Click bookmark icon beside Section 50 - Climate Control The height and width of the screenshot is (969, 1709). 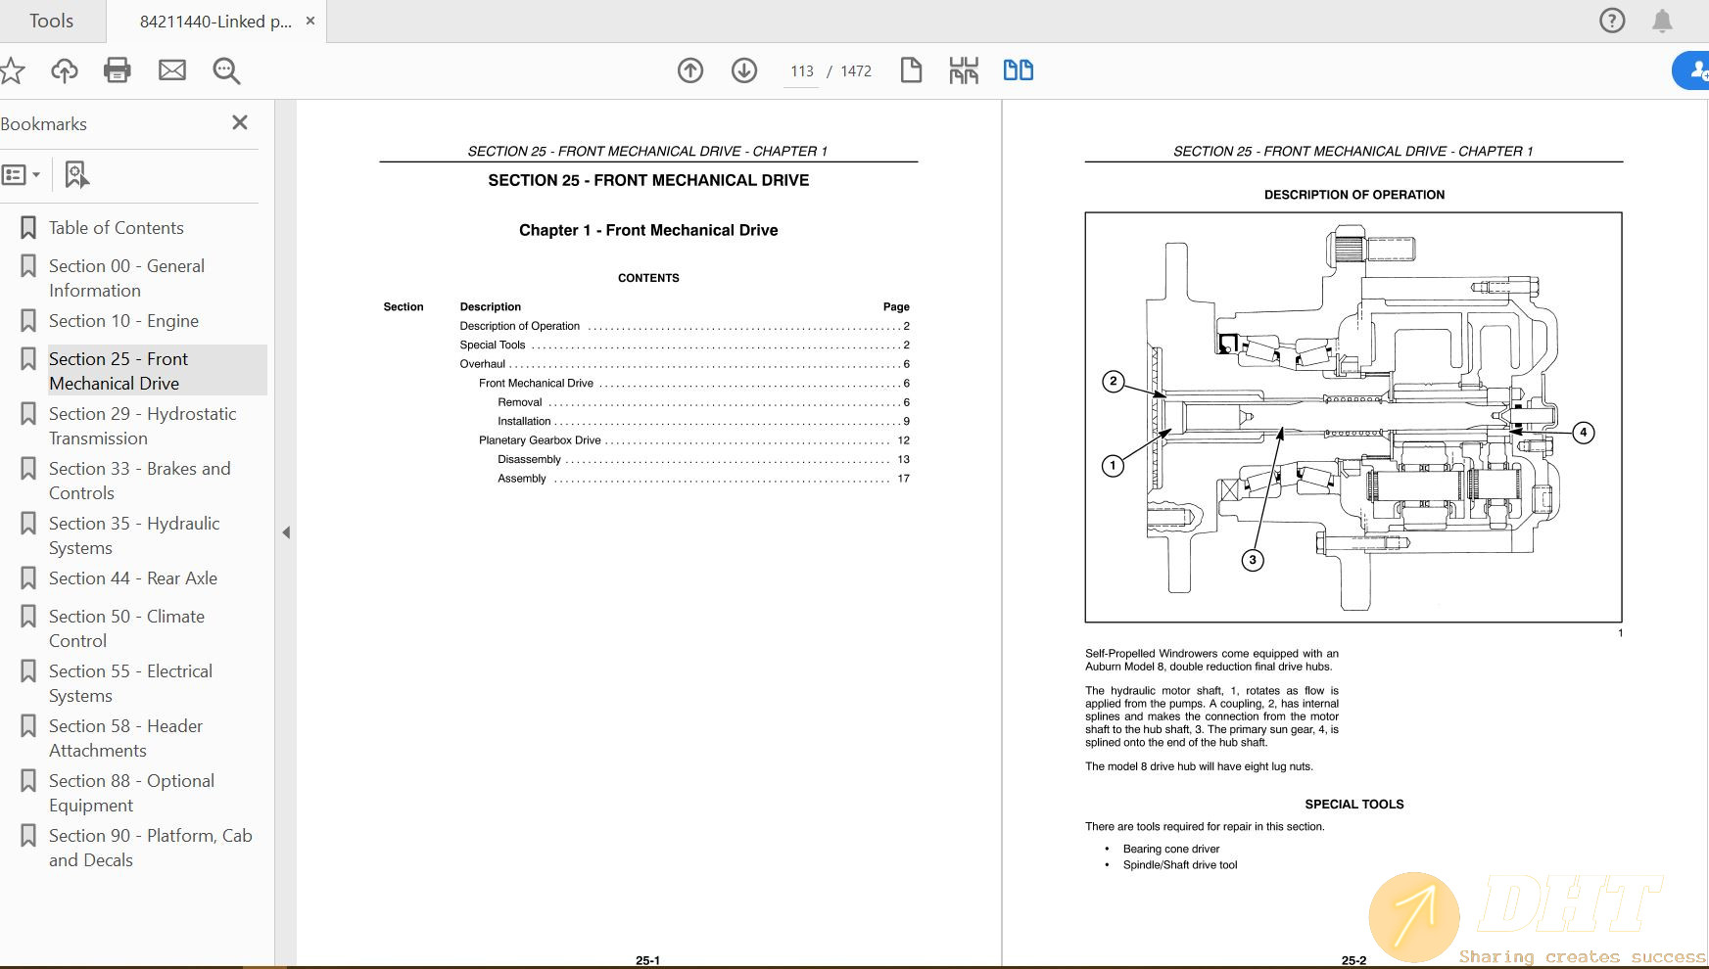[28, 617]
